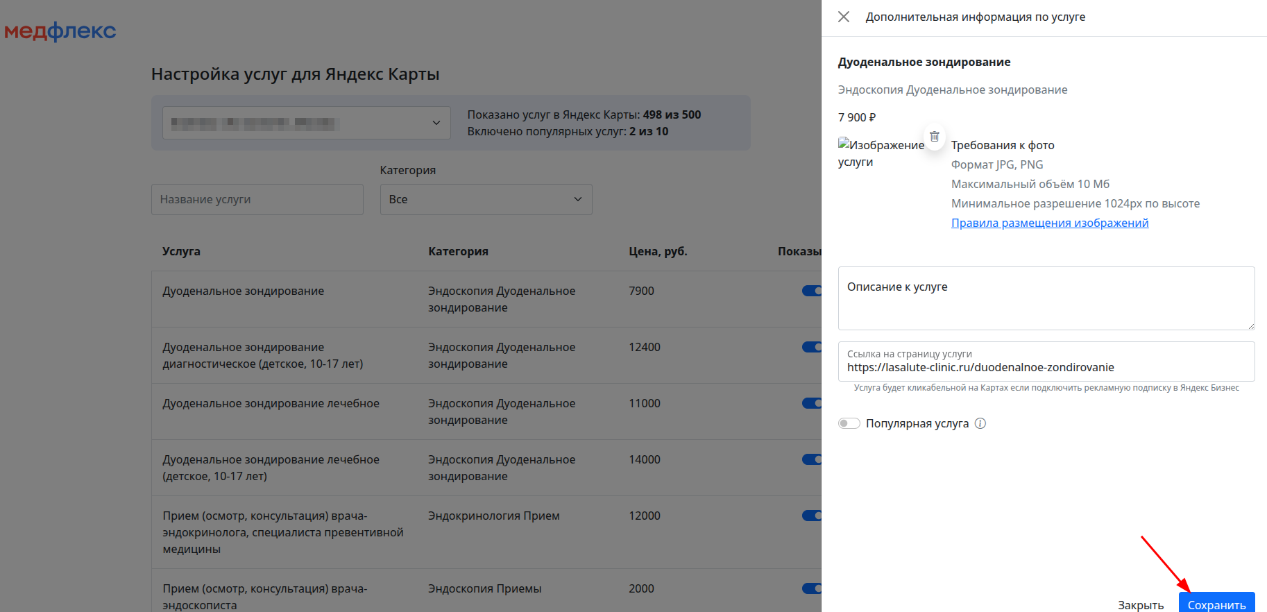Screen dimensions: 1267x612
Task: Select the Дуоденальное зондирование лечебное 11000 row
Action: (x=271, y=404)
